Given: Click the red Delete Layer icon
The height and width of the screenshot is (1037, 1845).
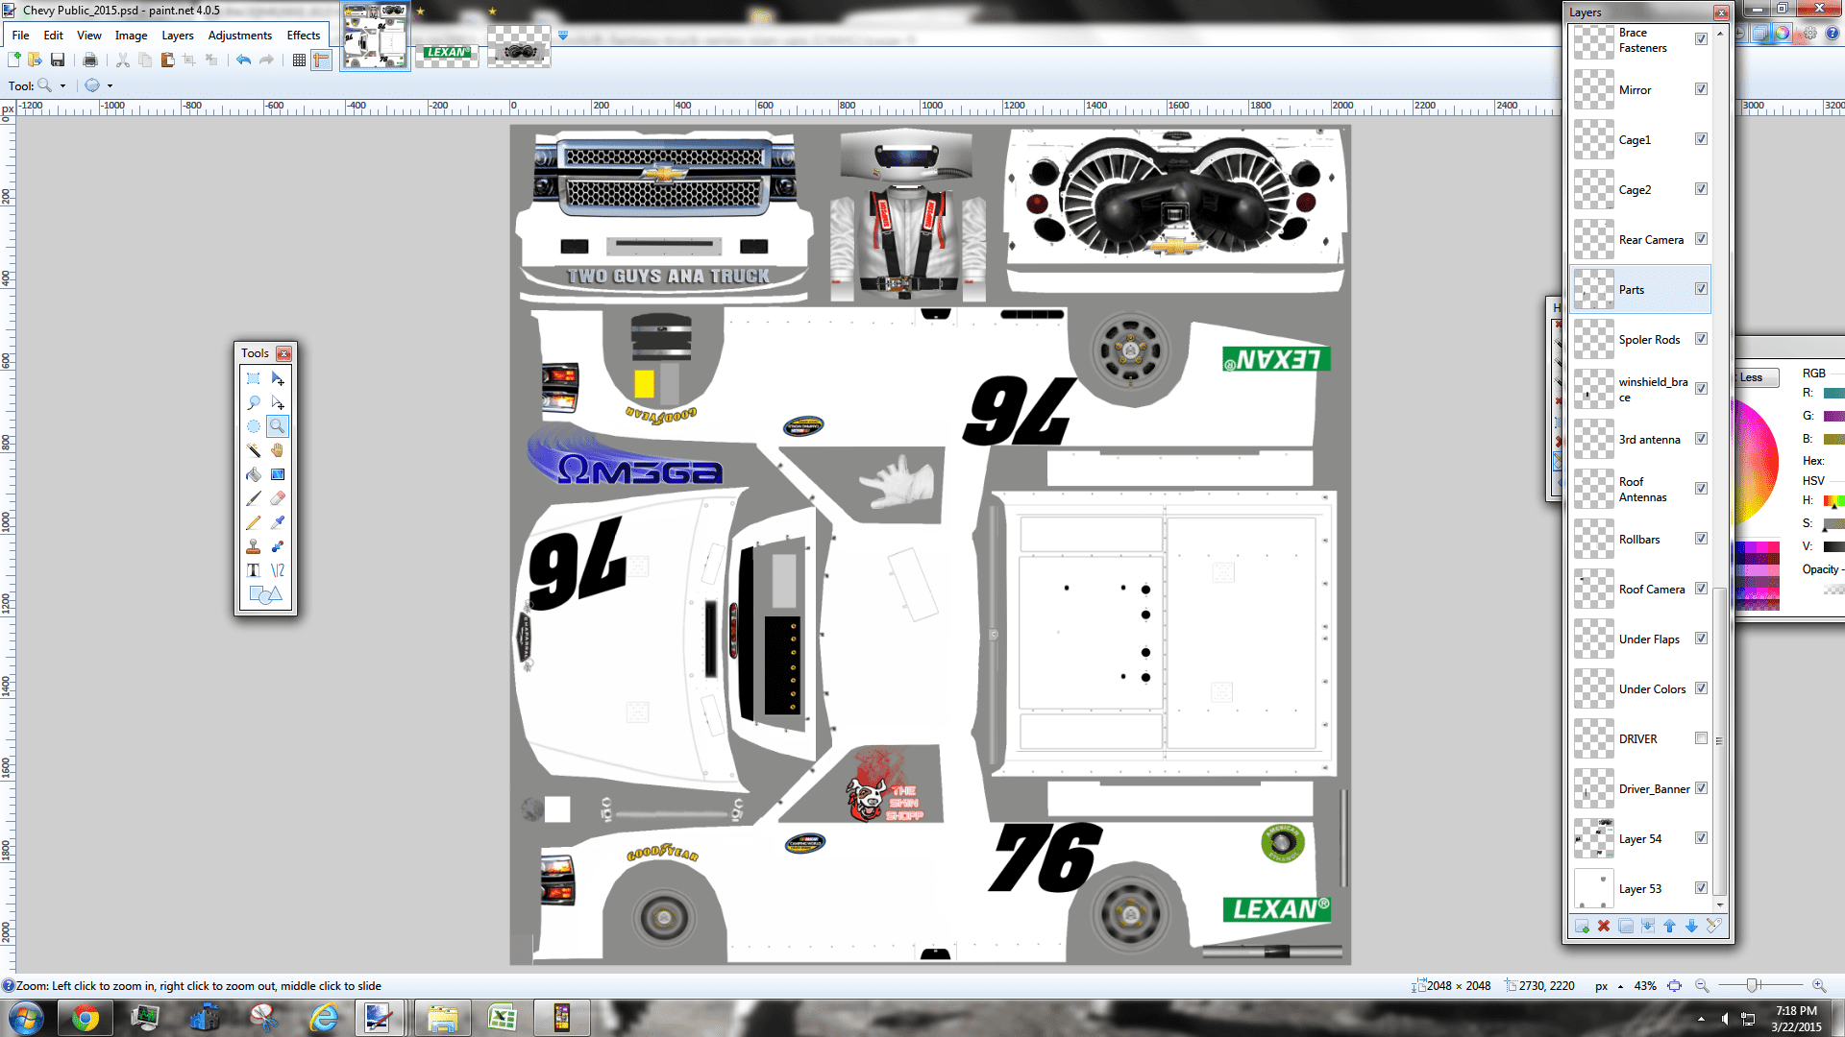Looking at the screenshot, I should (x=1604, y=926).
